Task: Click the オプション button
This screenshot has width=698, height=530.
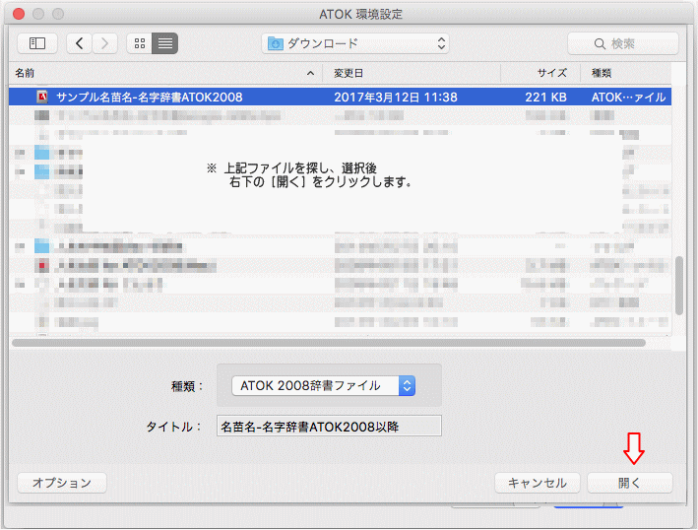Action: (x=62, y=483)
